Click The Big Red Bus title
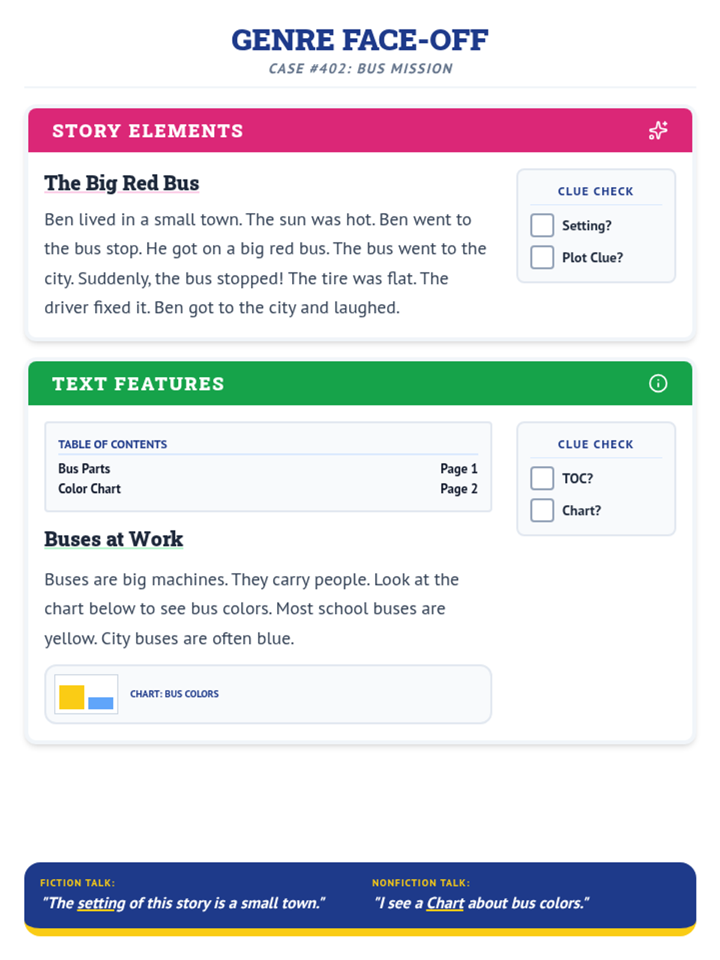 tap(122, 183)
